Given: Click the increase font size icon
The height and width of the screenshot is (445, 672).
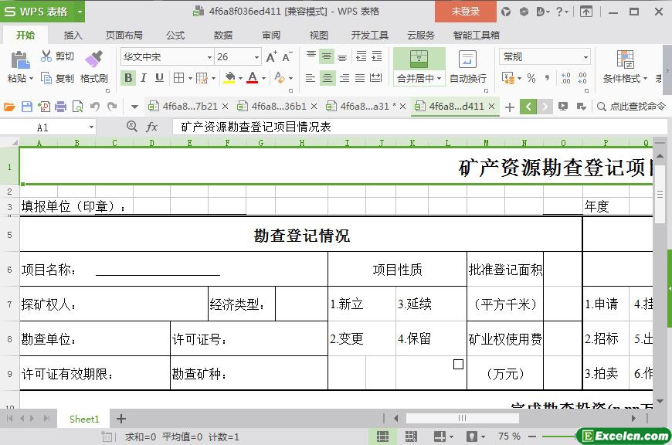Looking at the screenshot, I should [x=271, y=57].
